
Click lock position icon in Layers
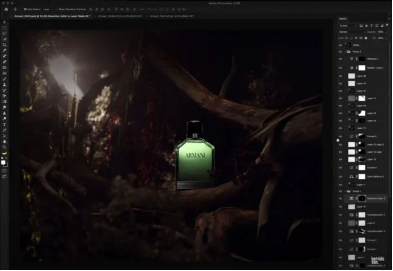click(356, 38)
